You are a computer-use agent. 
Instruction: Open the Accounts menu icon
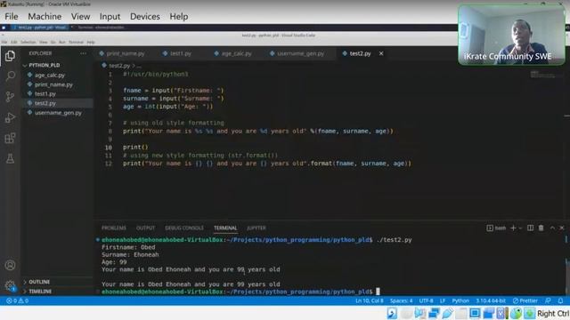[x=10, y=265]
